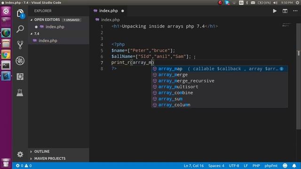The width and height of the screenshot is (301, 169).
Task: Click the editor vertical scrollbar
Action: (299, 77)
